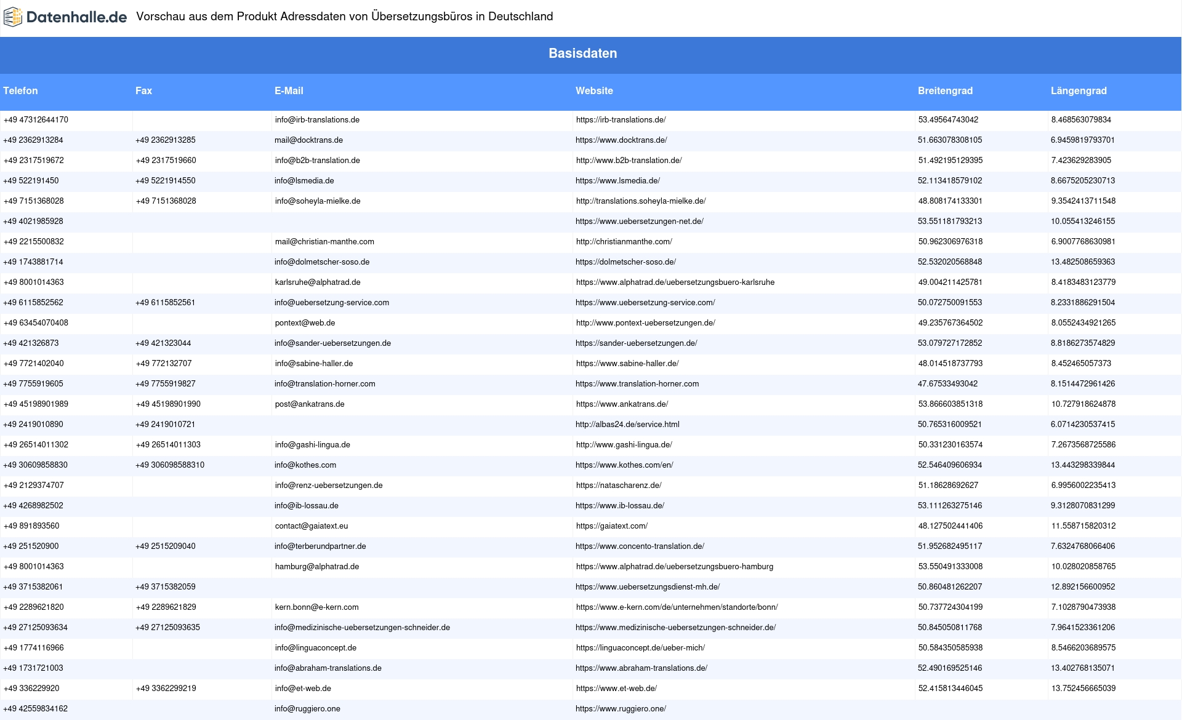The image size is (1182, 720).
Task: Select email mail@docktrans.de
Action: point(308,140)
